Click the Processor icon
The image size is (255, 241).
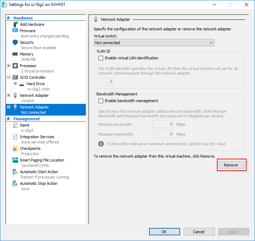(15, 66)
